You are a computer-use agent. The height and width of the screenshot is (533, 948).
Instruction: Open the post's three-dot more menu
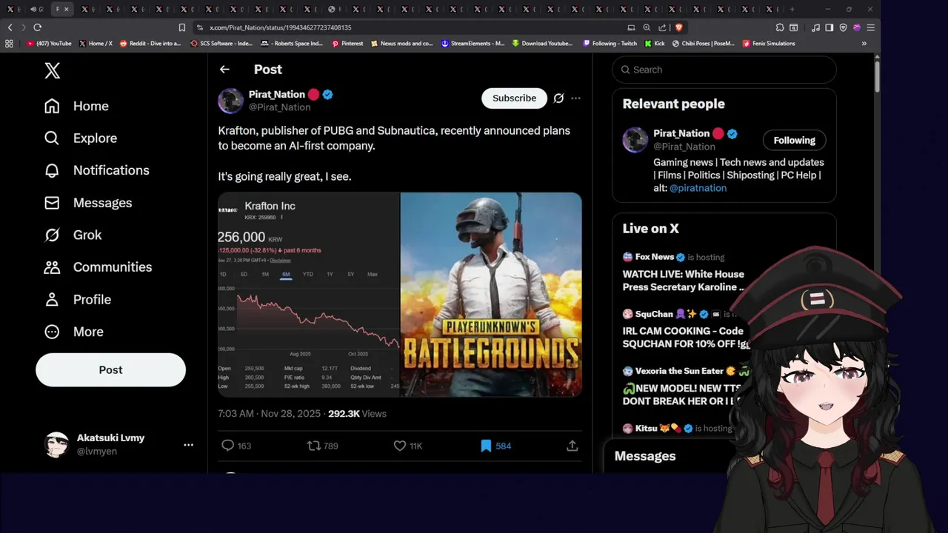tap(575, 98)
